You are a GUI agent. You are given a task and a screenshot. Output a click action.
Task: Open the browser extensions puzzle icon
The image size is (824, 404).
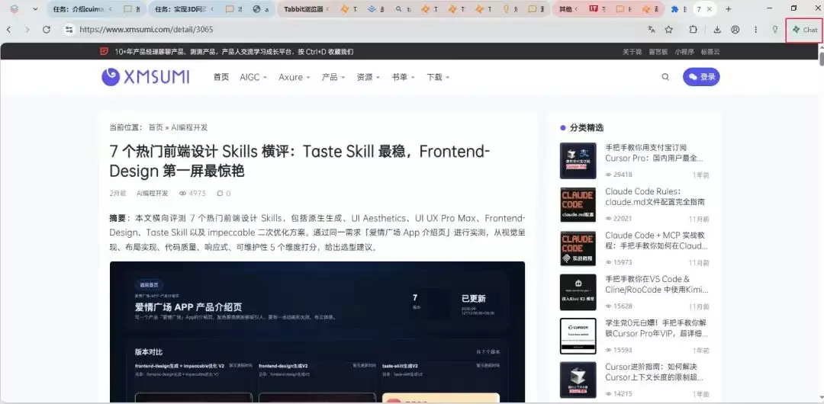point(693,30)
